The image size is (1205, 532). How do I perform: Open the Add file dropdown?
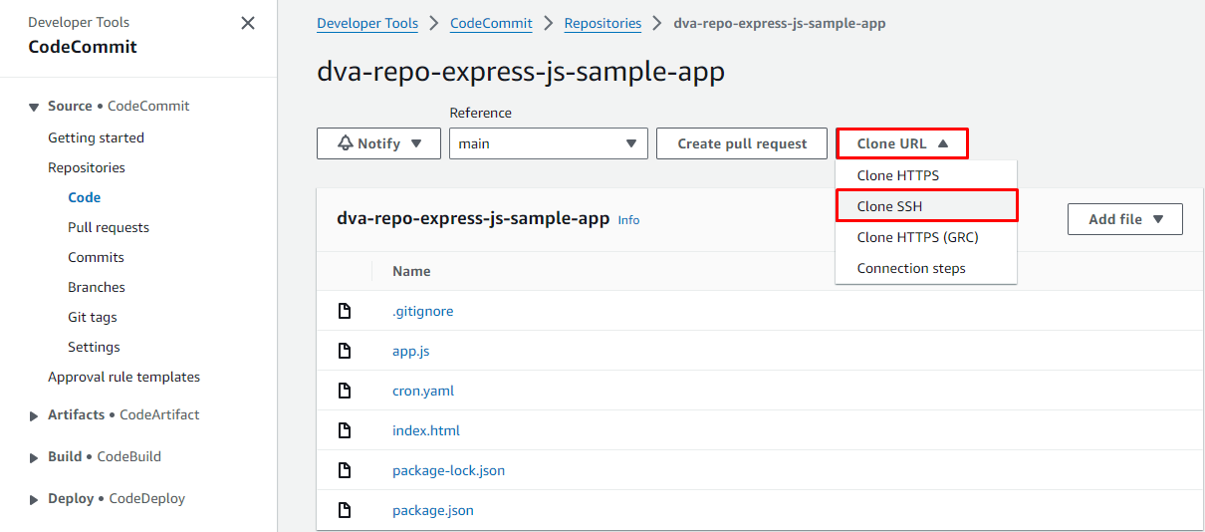pos(1124,219)
